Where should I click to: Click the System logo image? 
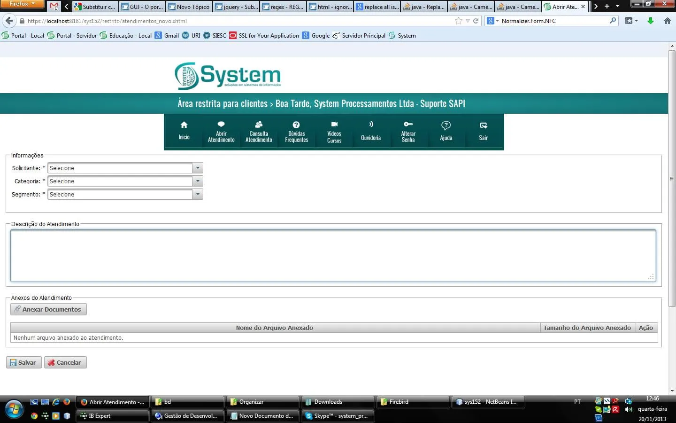228,76
